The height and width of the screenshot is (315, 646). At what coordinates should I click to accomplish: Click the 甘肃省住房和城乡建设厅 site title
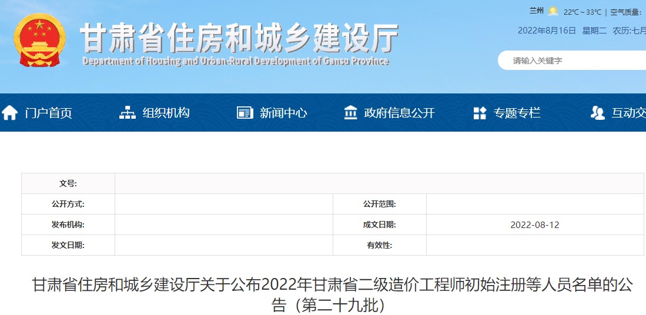tap(239, 38)
